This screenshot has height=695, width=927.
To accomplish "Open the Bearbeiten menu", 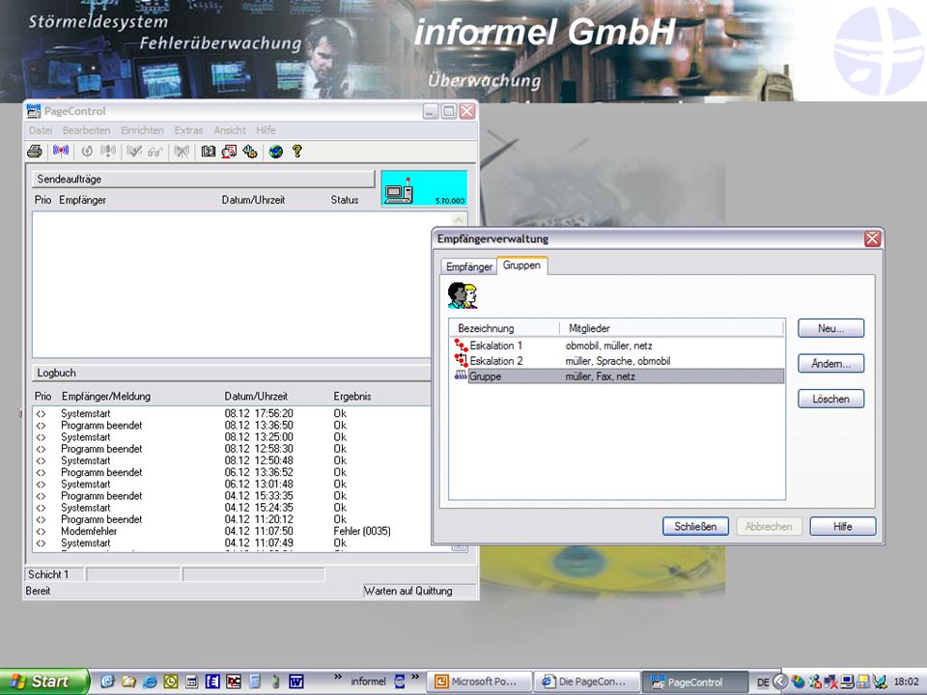I will [86, 130].
